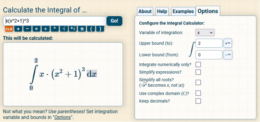Insert an opening parenthesis
Image resolution: width=260 pixels, height=122 pixels.
[91, 29]
